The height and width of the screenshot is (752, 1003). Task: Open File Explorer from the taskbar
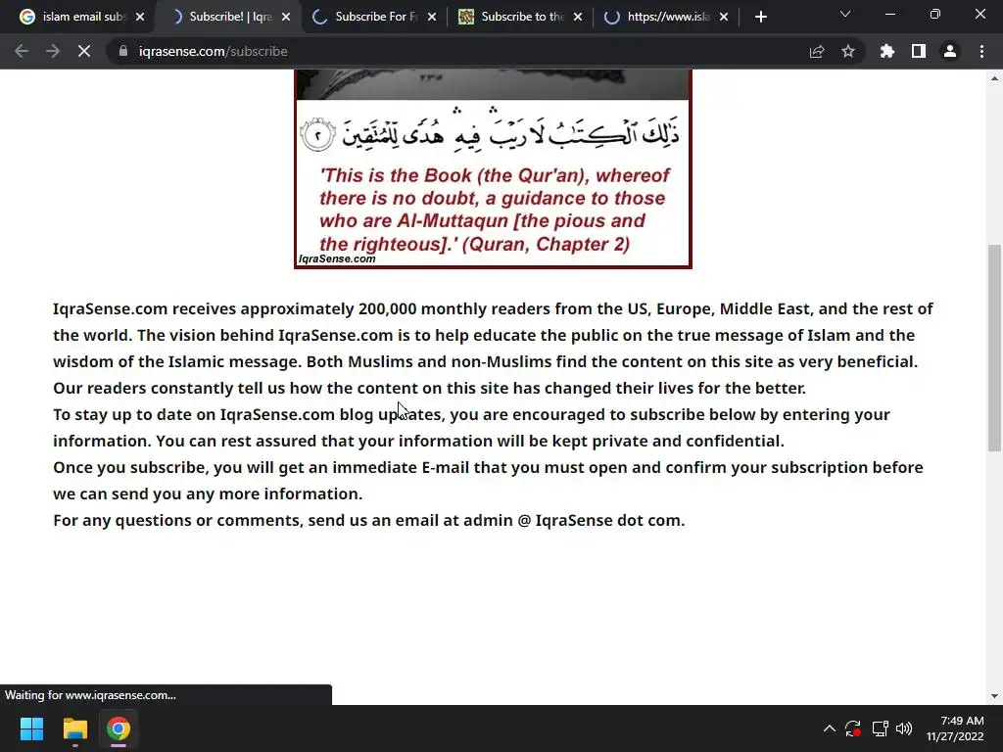pyautogui.click(x=74, y=728)
